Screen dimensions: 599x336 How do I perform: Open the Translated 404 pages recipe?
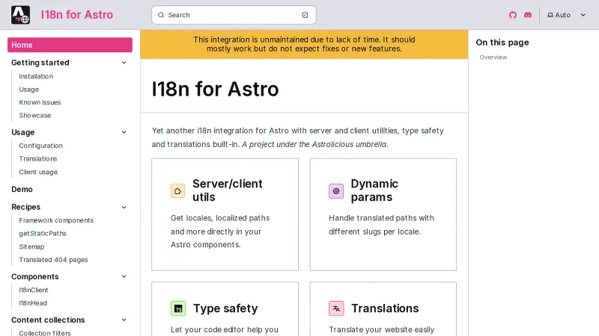(53, 260)
